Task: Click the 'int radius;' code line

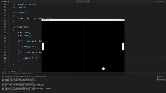Action: [x=19, y=7]
